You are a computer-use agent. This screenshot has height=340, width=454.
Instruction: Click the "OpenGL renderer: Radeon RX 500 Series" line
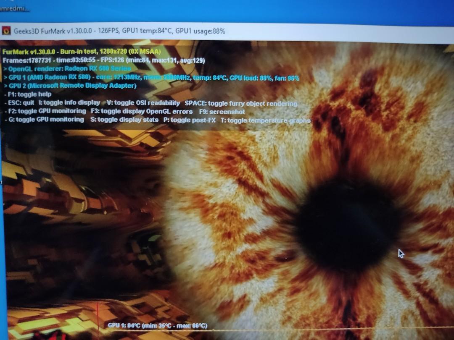[67, 69]
